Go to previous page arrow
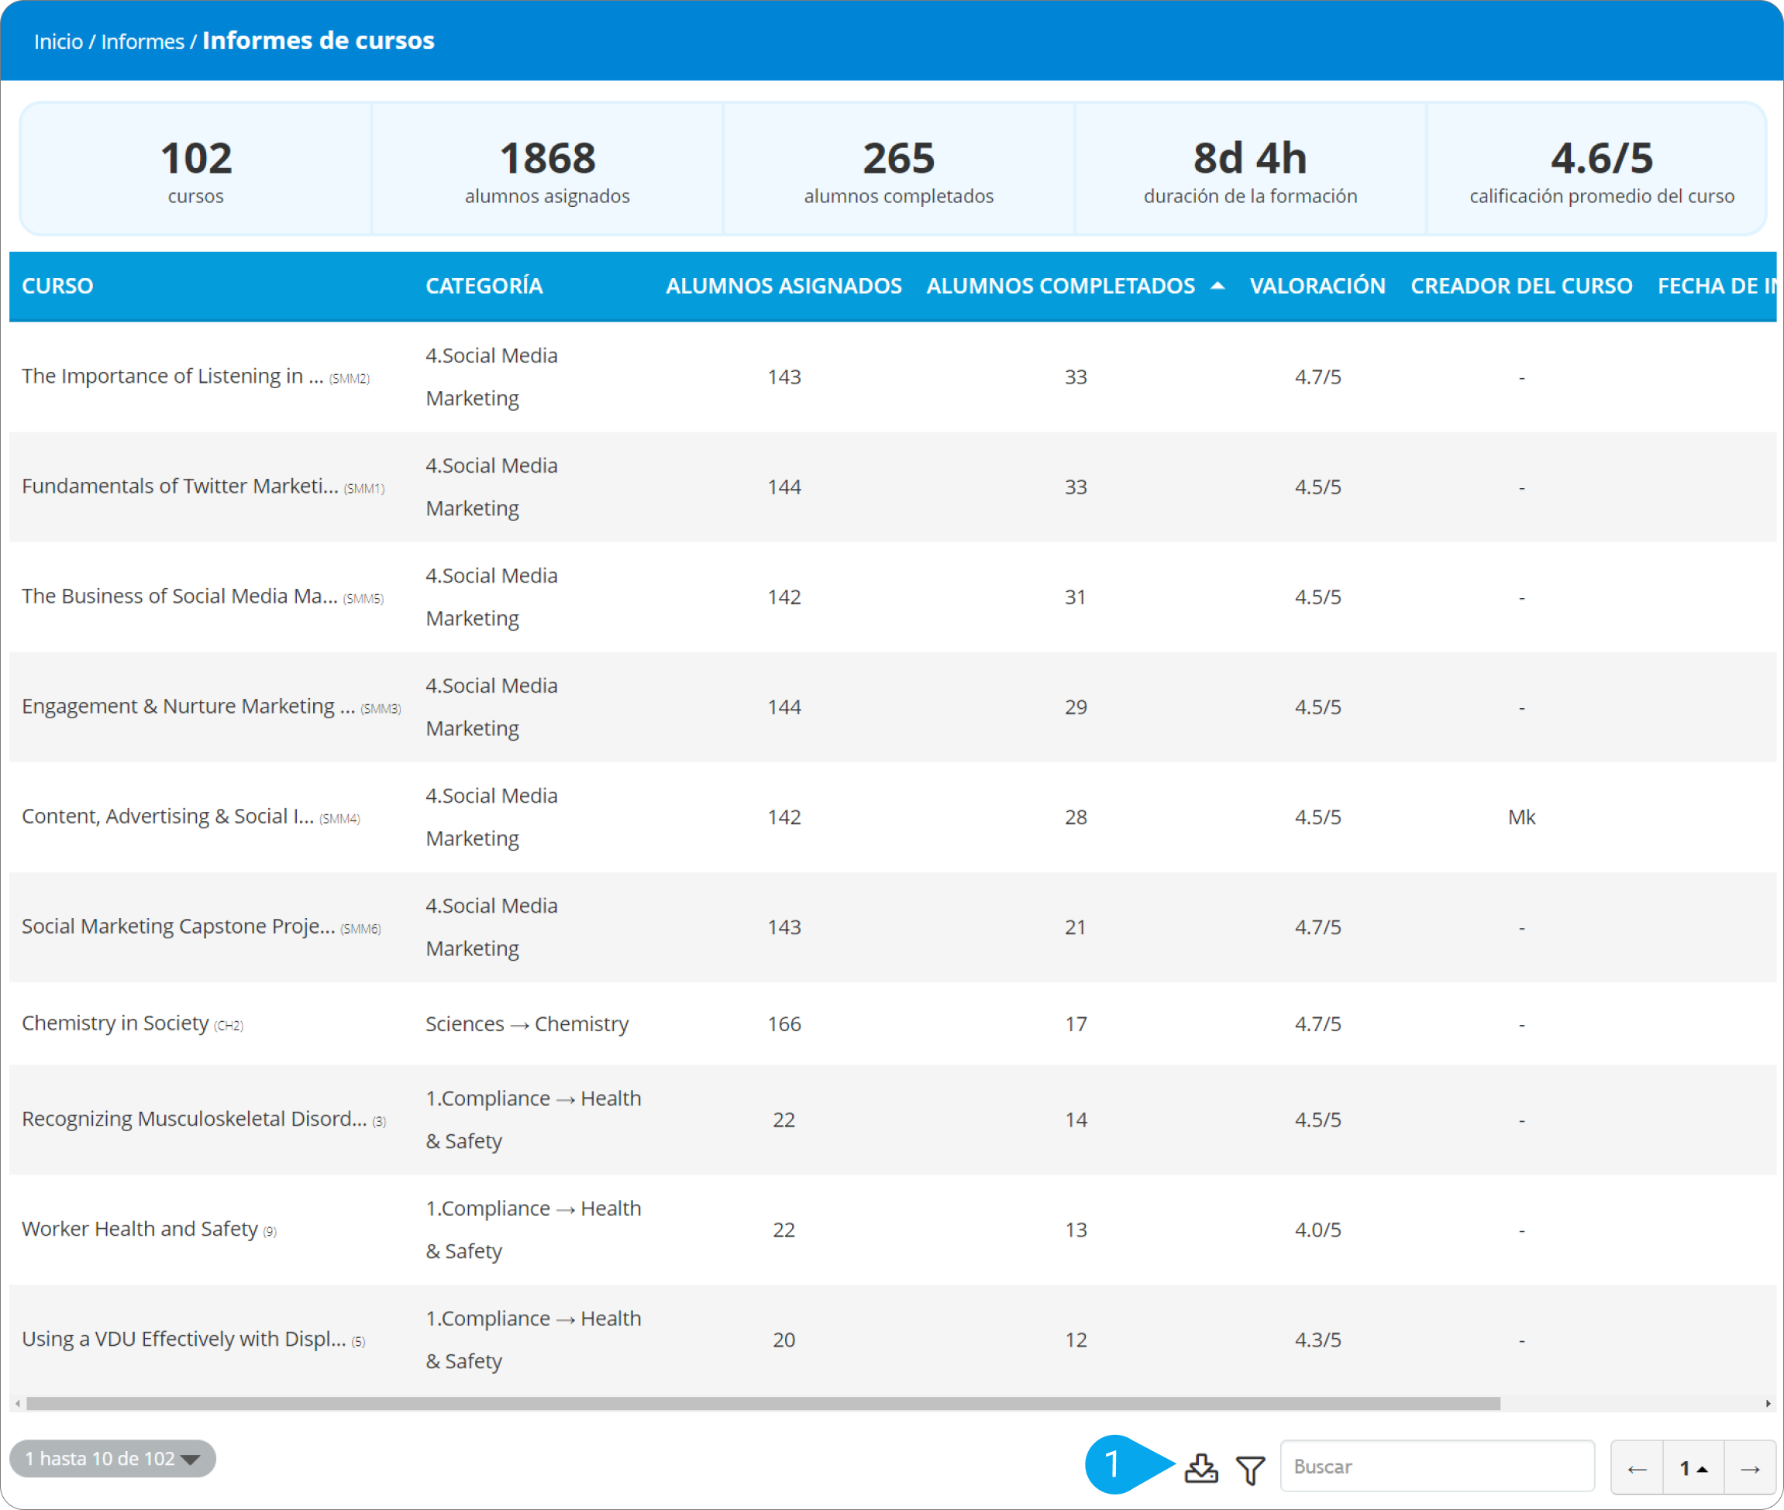 pos(1637,1468)
